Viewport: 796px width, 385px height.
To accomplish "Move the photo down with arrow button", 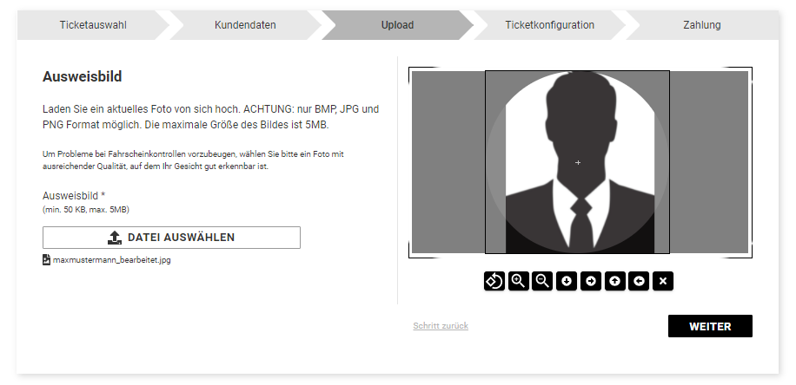I will pos(567,281).
